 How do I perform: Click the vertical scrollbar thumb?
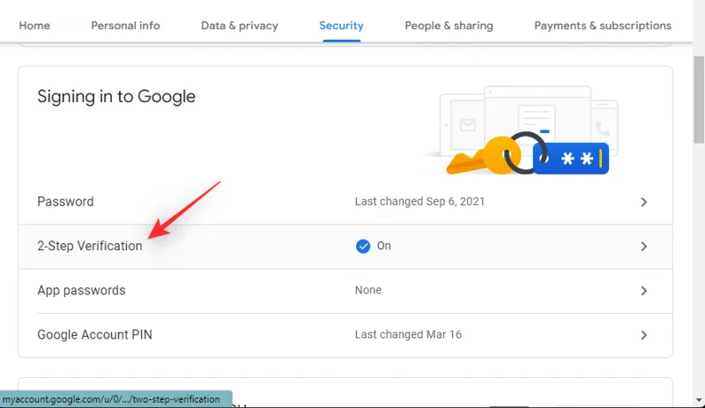click(699, 100)
